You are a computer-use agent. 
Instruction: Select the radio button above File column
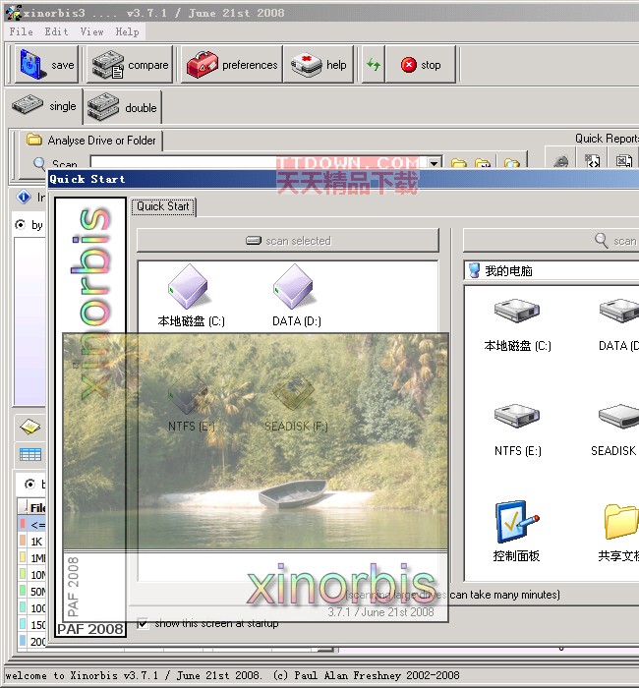coord(29,484)
